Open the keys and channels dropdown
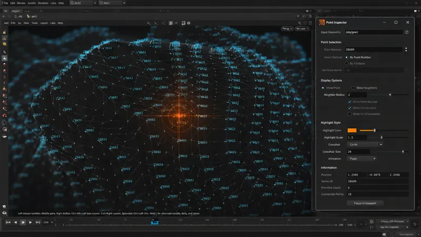Screen dimensions: 421x237 tap(393, 221)
